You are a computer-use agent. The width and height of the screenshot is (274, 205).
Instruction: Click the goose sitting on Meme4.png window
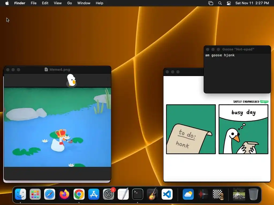pyautogui.click(x=71, y=80)
